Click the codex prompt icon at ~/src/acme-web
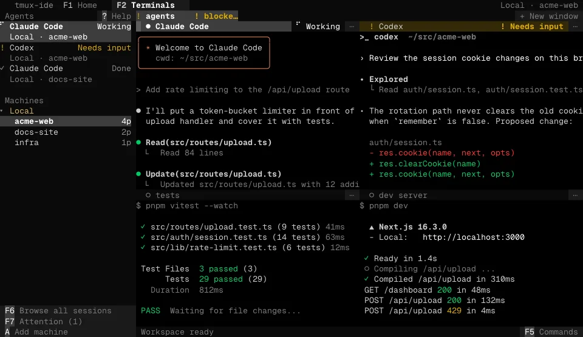The height and width of the screenshot is (337, 583). [364, 37]
